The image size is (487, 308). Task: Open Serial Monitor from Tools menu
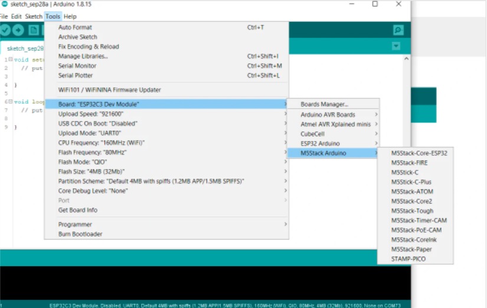167,66
